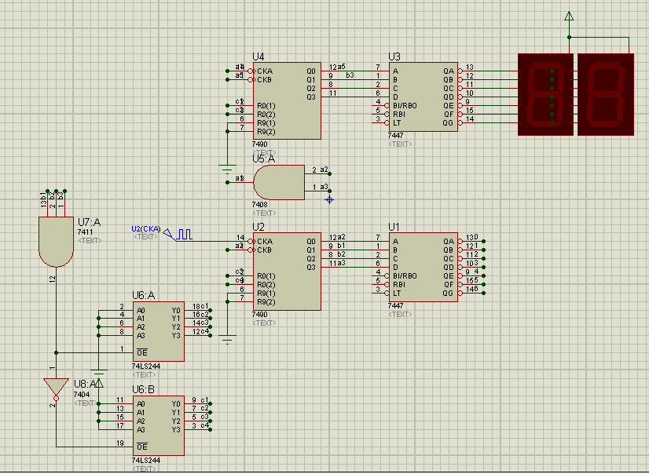649x474 pixels.
Task: Click the U5:A 7408 AND gate symbol
Action: point(279,182)
